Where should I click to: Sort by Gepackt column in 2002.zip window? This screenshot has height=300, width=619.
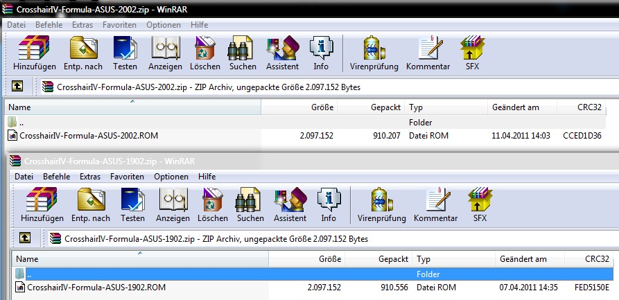click(371, 107)
